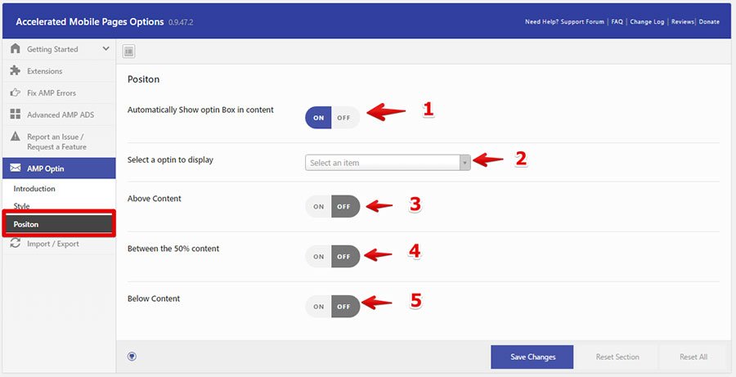The width and height of the screenshot is (736, 377).
Task: Open the Getting Started menu section
Action: (x=59, y=49)
